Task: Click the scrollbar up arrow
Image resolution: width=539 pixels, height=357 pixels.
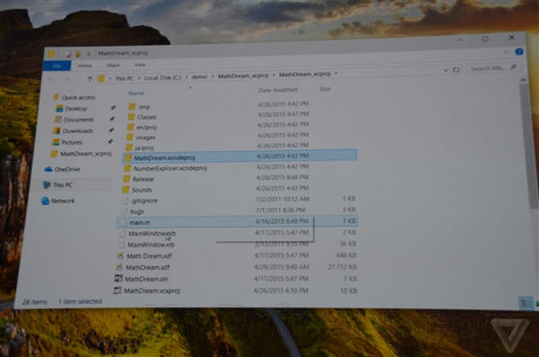Action: (523, 80)
